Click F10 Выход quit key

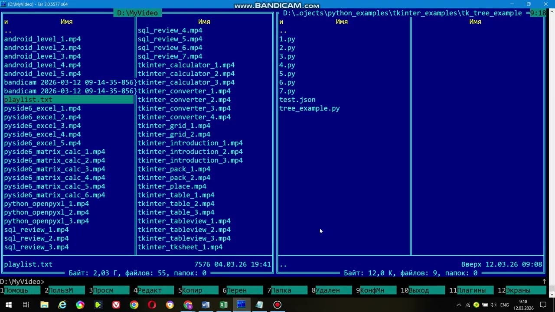pos(423,290)
